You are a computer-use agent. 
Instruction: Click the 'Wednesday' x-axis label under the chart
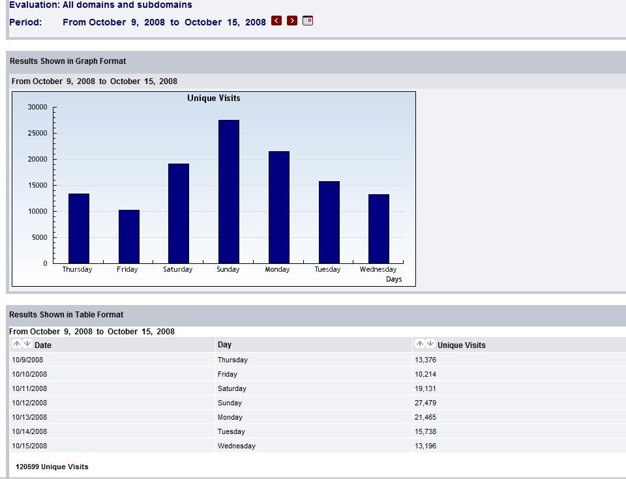click(378, 269)
